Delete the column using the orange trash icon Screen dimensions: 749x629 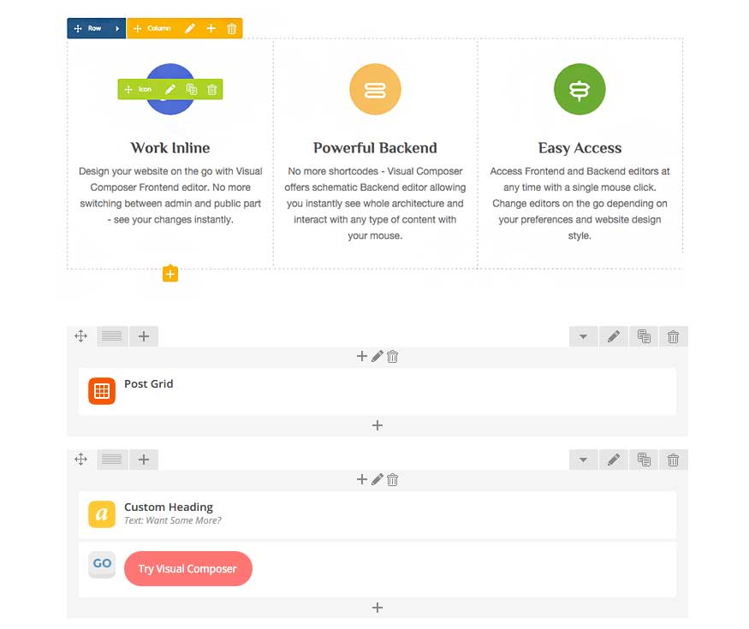pos(232,28)
